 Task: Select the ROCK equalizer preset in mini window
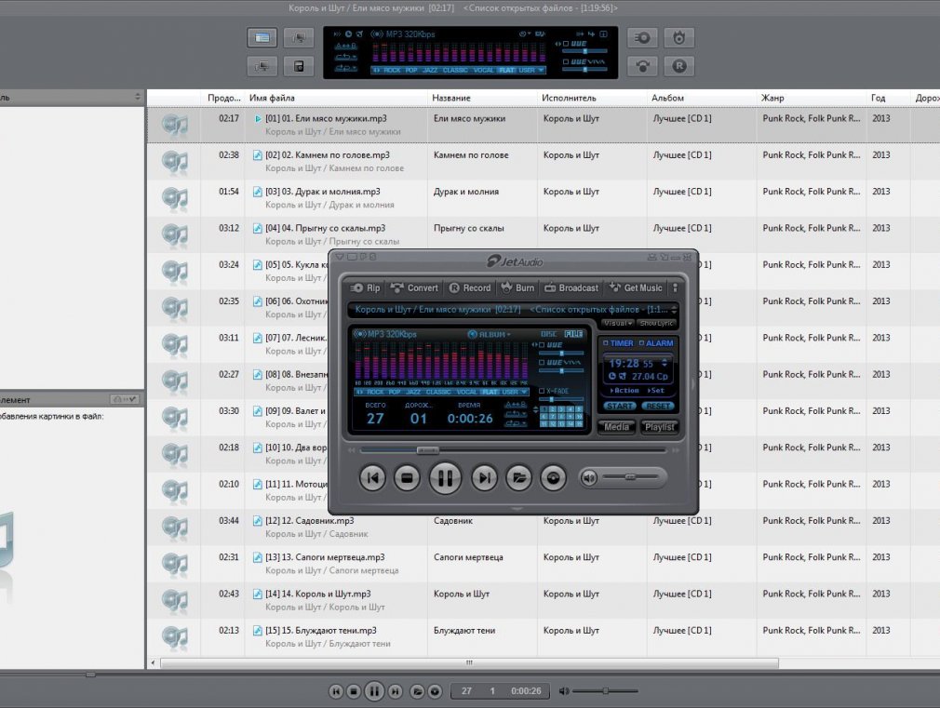click(375, 392)
